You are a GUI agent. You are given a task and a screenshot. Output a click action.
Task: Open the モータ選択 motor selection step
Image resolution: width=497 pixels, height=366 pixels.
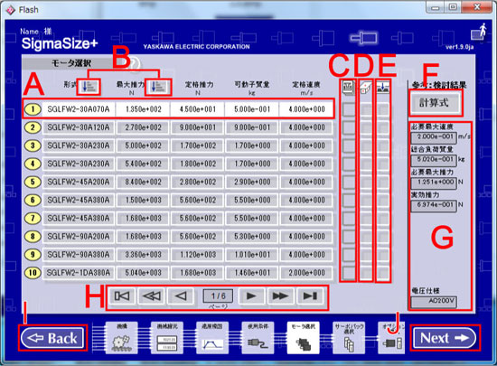pyautogui.click(x=303, y=338)
